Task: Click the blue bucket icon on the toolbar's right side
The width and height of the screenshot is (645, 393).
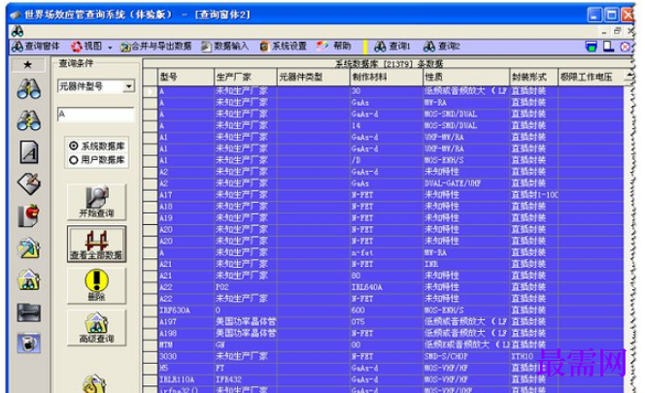Action: [x=592, y=47]
